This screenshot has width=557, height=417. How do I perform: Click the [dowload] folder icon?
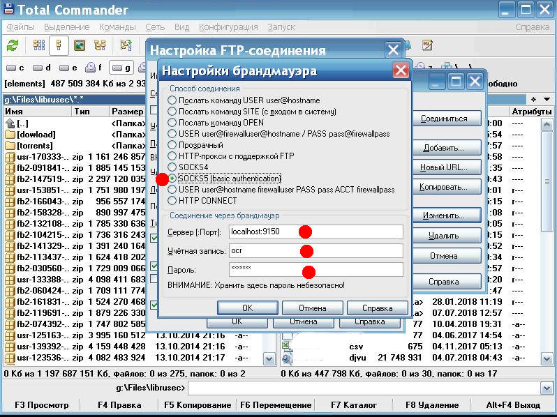(x=10, y=135)
